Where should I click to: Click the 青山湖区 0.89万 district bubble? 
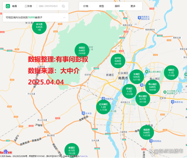point(153,87)
